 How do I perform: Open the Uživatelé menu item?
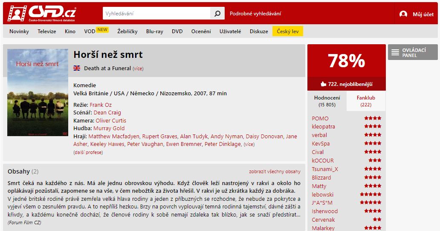[230, 31]
